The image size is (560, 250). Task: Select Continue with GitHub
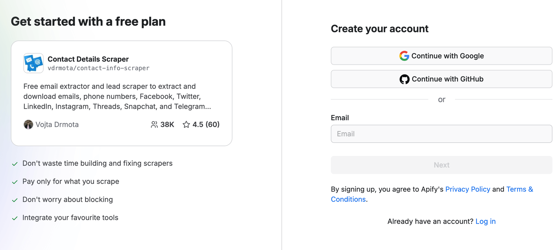442,79
